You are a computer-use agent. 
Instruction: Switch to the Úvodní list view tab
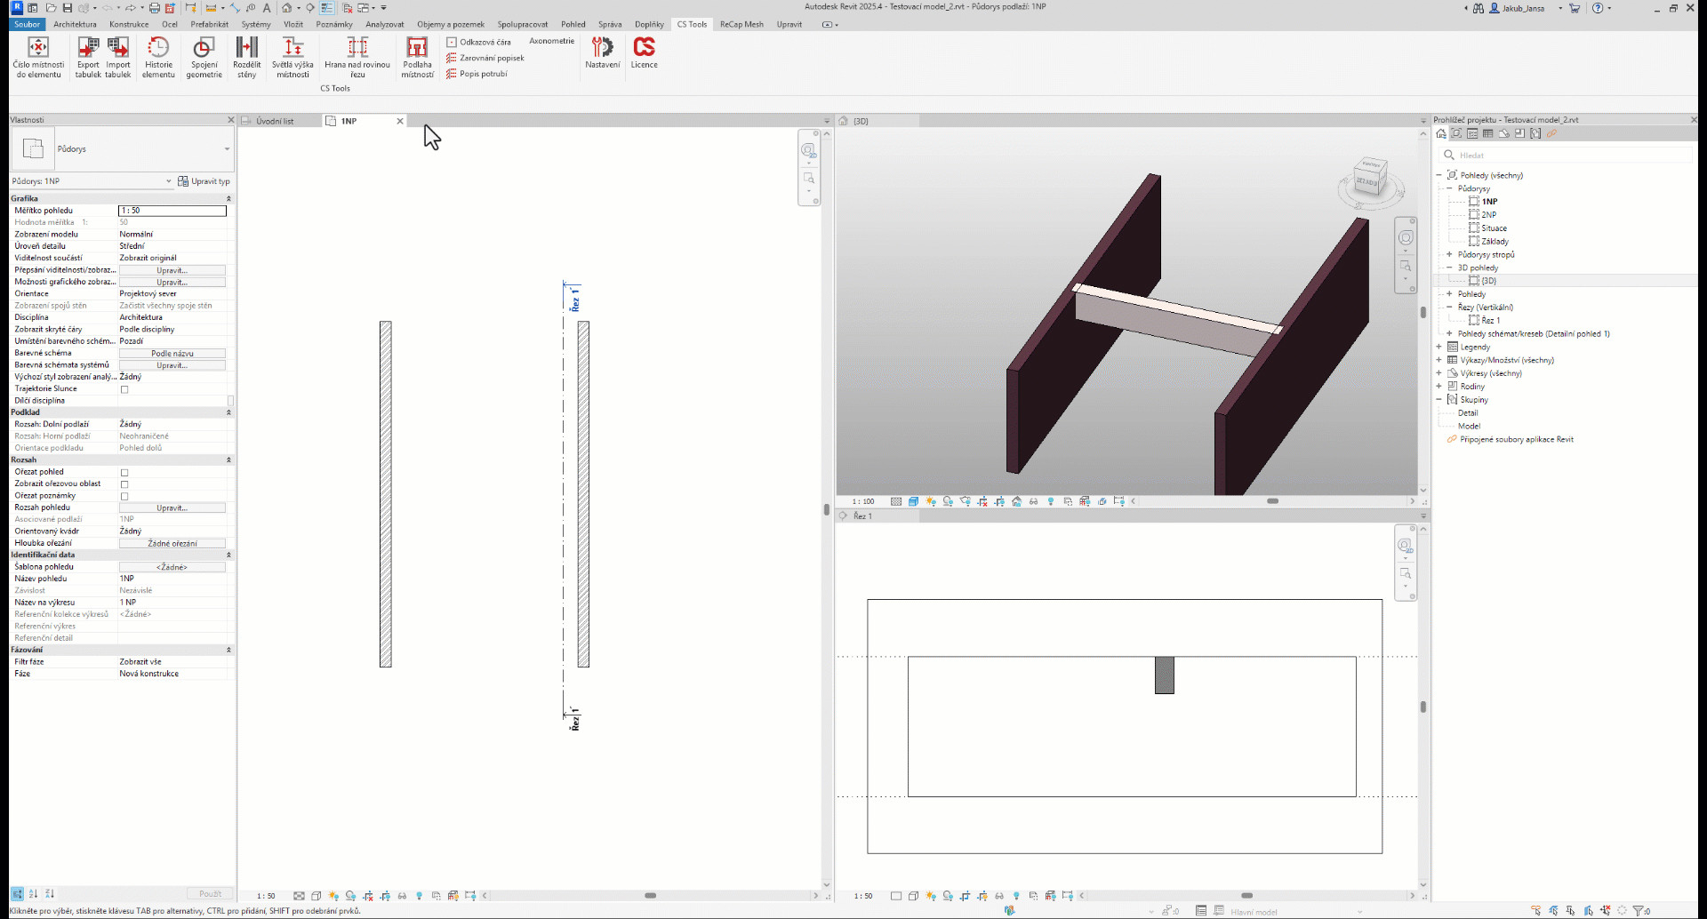[x=275, y=121]
